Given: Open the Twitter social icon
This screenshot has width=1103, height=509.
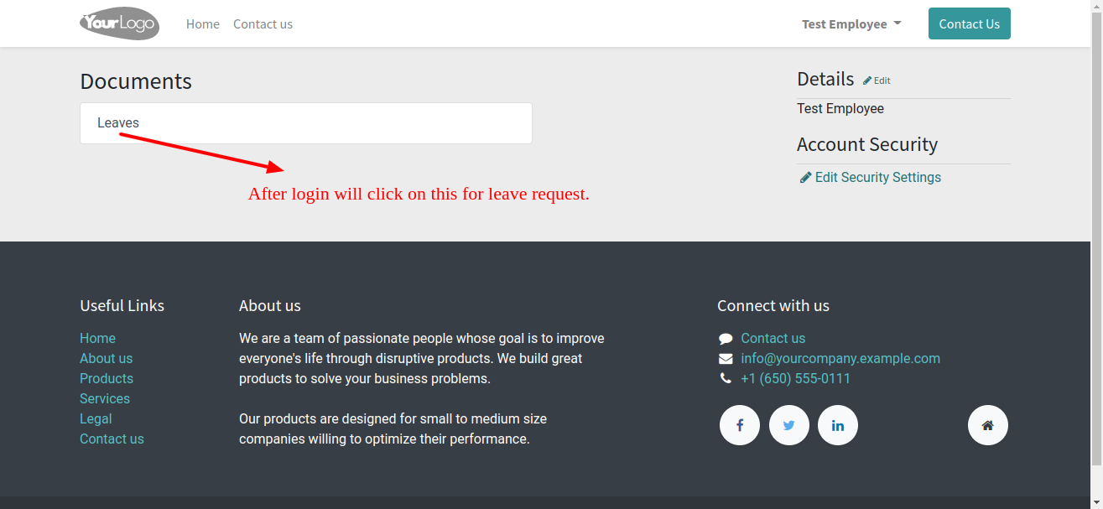Looking at the screenshot, I should 788,425.
